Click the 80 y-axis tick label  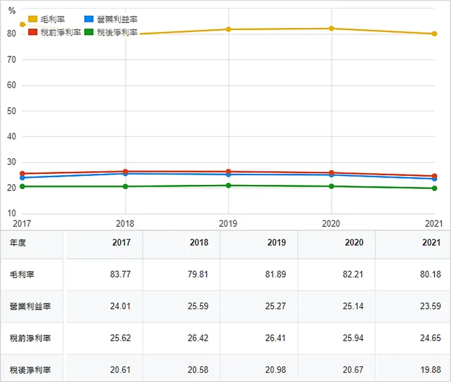pos(12,33)
